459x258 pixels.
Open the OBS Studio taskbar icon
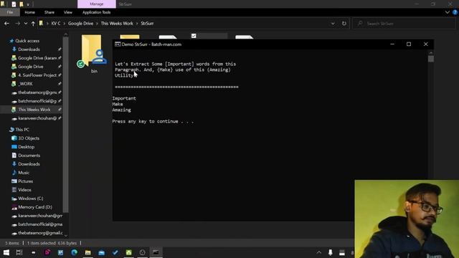coord(142,252)
